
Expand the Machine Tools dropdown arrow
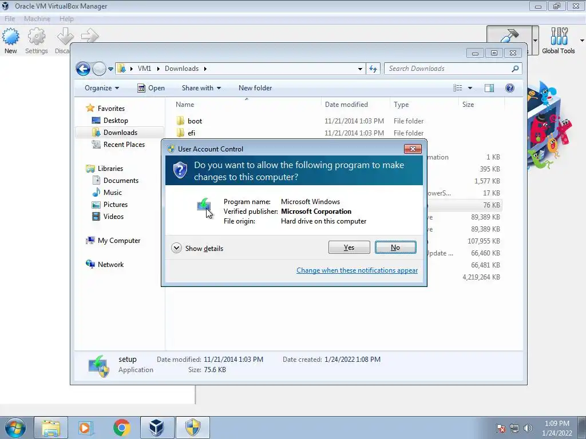[536, 41]
